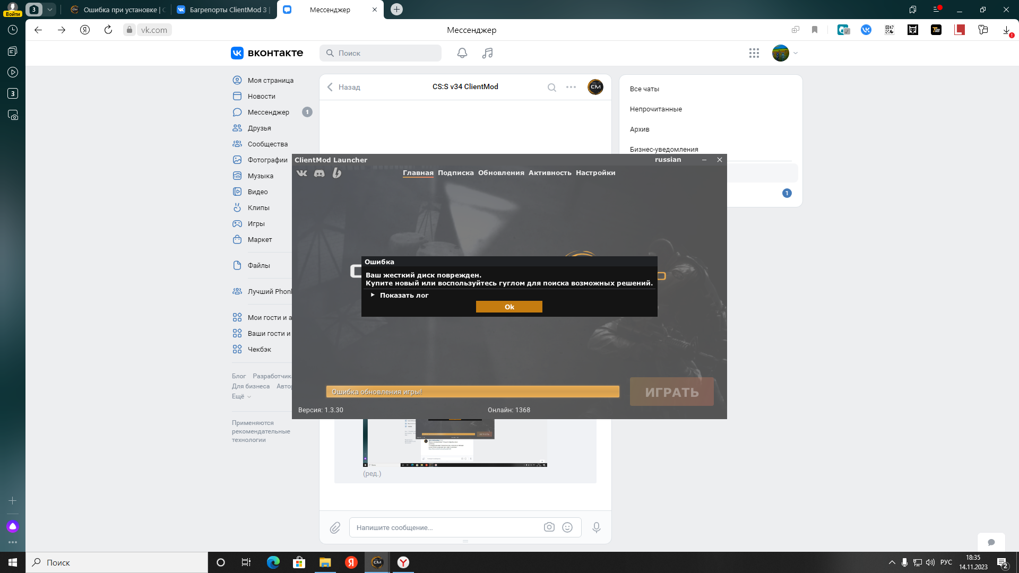Viewport: 1019px width, 573px height.
Task: Open emoji picker smiley icon
Action: pyautogui.click(x=567, y=527)
